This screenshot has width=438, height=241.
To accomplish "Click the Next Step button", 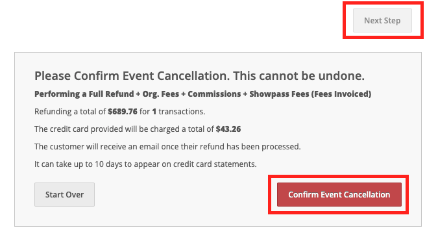I will pos(382,20).
